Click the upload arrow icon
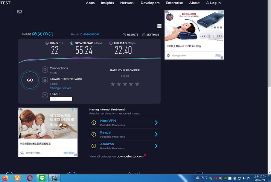Screen dimensions: 271x182 tap(111, 43)
